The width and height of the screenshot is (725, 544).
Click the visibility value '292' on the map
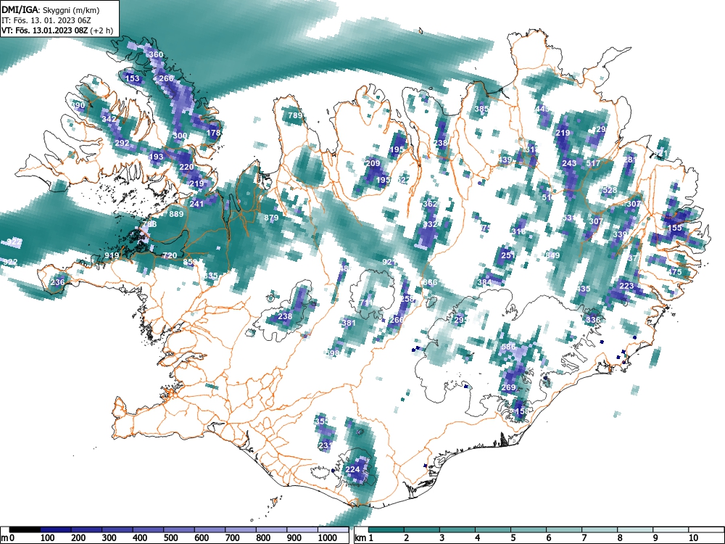(x=122, y=143)
